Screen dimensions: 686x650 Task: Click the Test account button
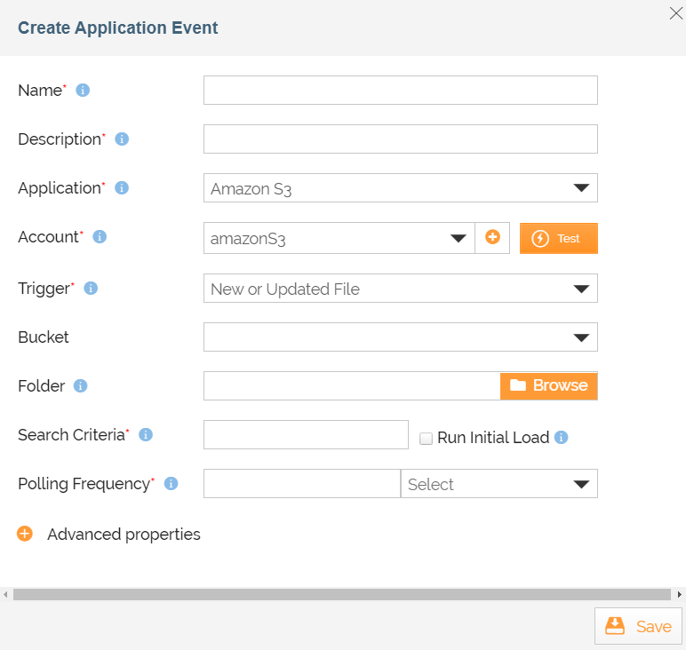tap(558, 238)
